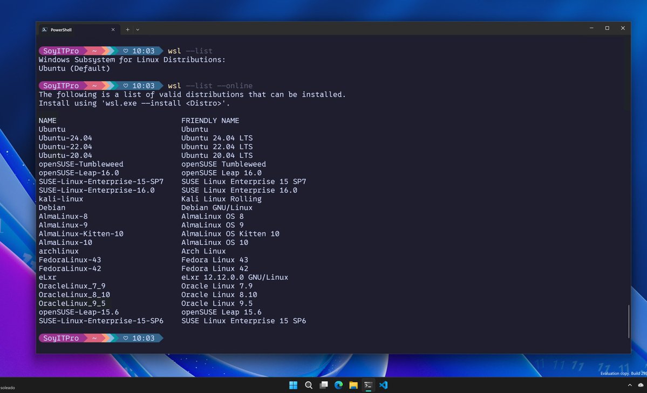647x393 pixels.
Task: Select the PowerShell tab
Action: coord(79,30)
